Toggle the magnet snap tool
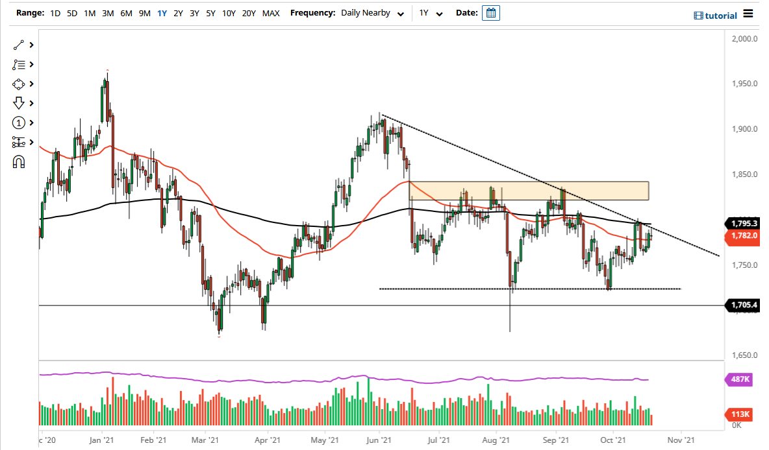 (19, 162)
